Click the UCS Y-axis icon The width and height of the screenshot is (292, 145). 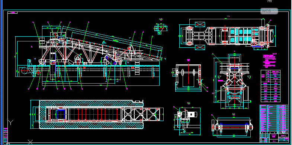coord(11,122)
